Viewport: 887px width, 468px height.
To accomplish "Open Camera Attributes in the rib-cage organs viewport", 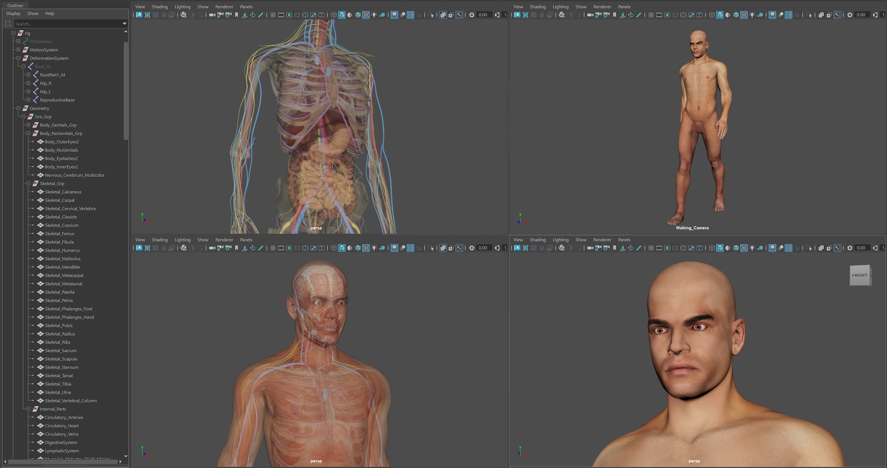I will [x=228, y=15].
